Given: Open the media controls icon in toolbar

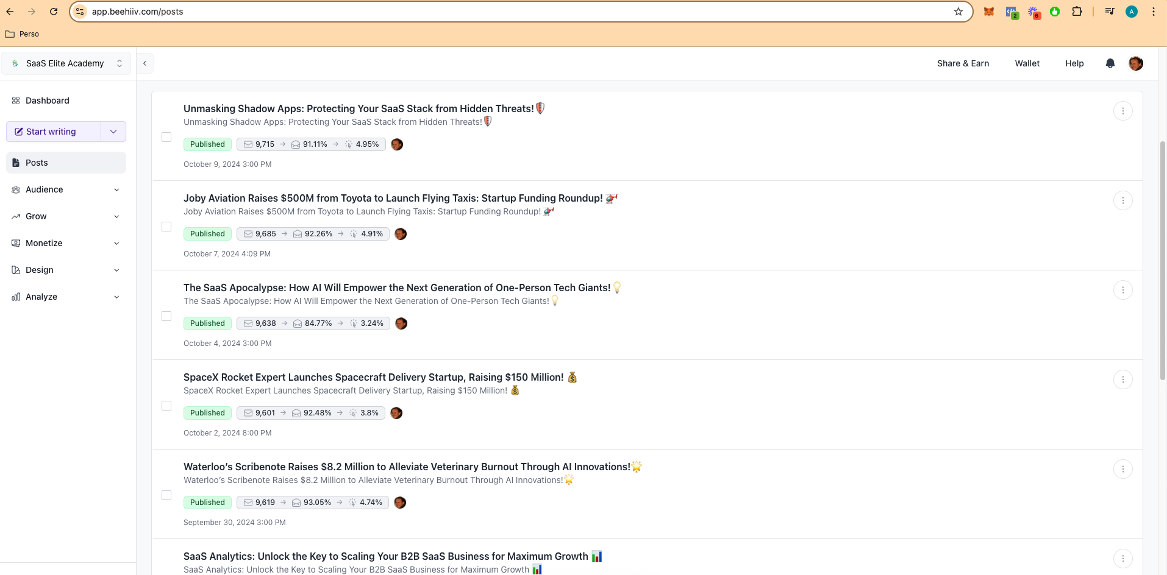Looking at the screenshot, I should pyautogui.click(x=1110, y=12).
